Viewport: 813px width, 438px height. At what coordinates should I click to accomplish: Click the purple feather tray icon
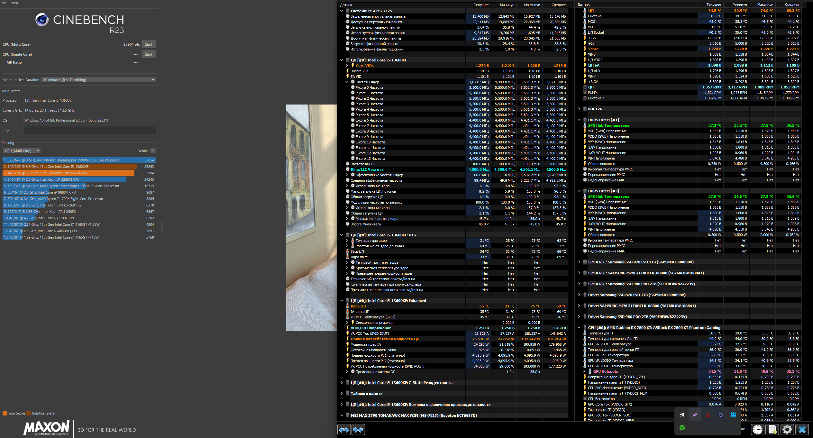point(695,415)
